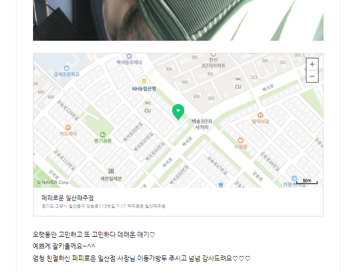
Task: Select the NH농협은행 bank icon
Action: (x=144, y=81)
